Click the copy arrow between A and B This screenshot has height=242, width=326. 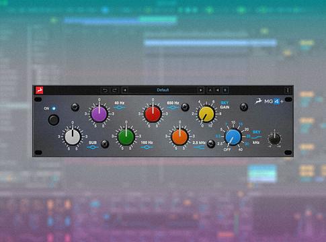point(218,90)
